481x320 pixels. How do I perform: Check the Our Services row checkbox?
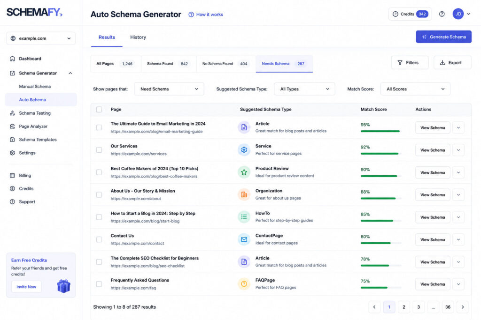coord(99,149)
